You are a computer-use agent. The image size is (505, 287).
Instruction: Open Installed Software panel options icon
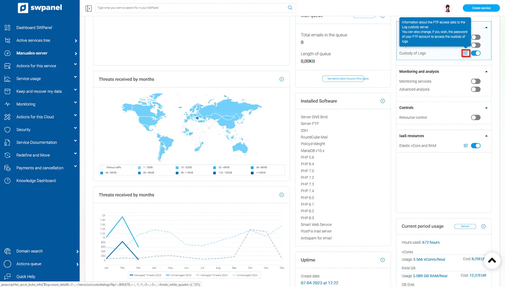(383, 101)
